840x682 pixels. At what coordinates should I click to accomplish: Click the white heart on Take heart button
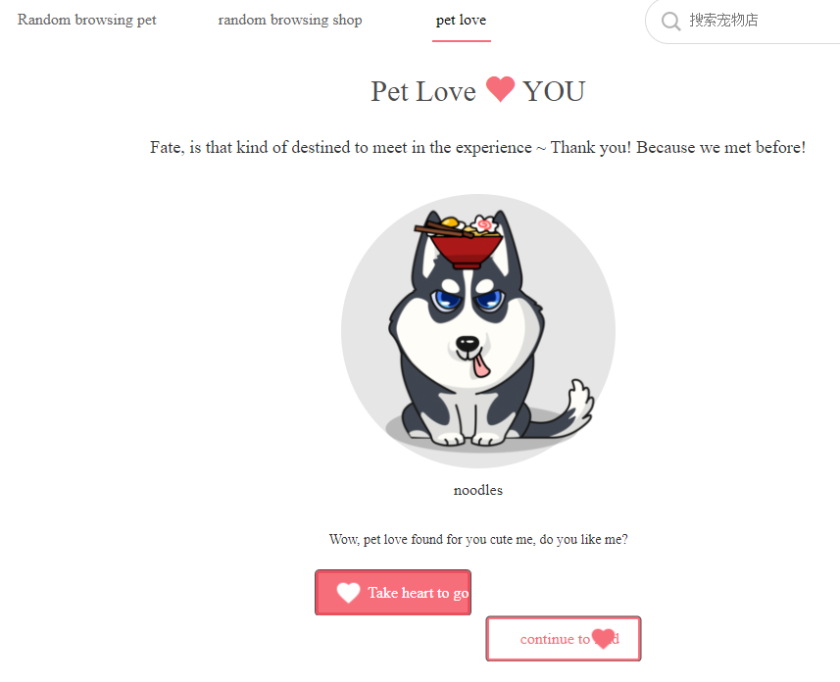(348, 593)
